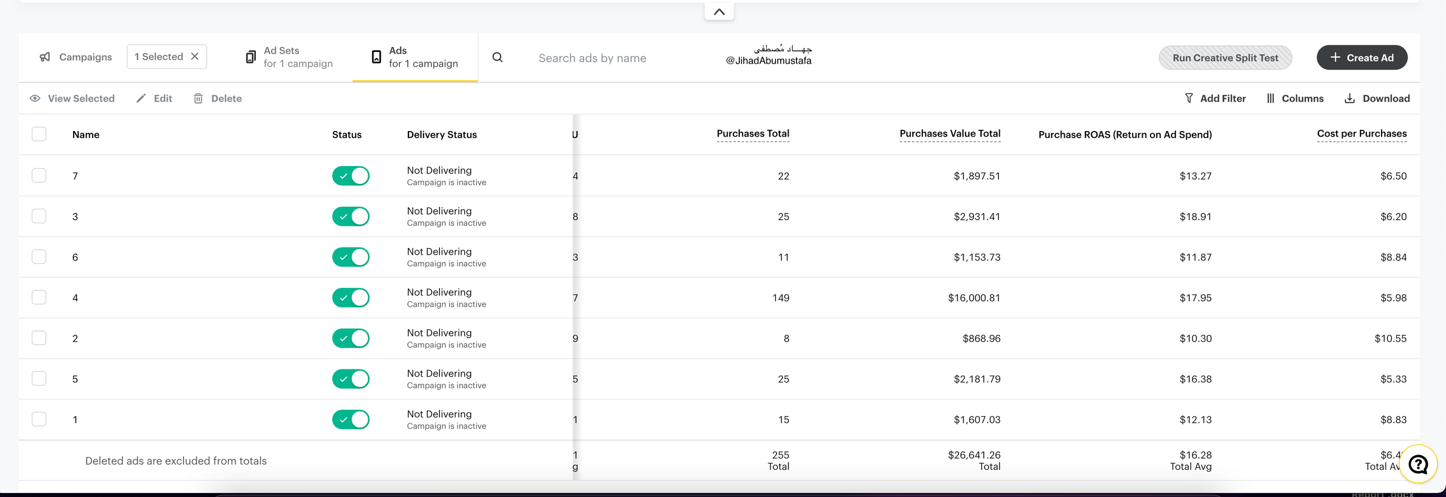
Task: Switch to the Ad Sets tab
Action: click(289, 57)
